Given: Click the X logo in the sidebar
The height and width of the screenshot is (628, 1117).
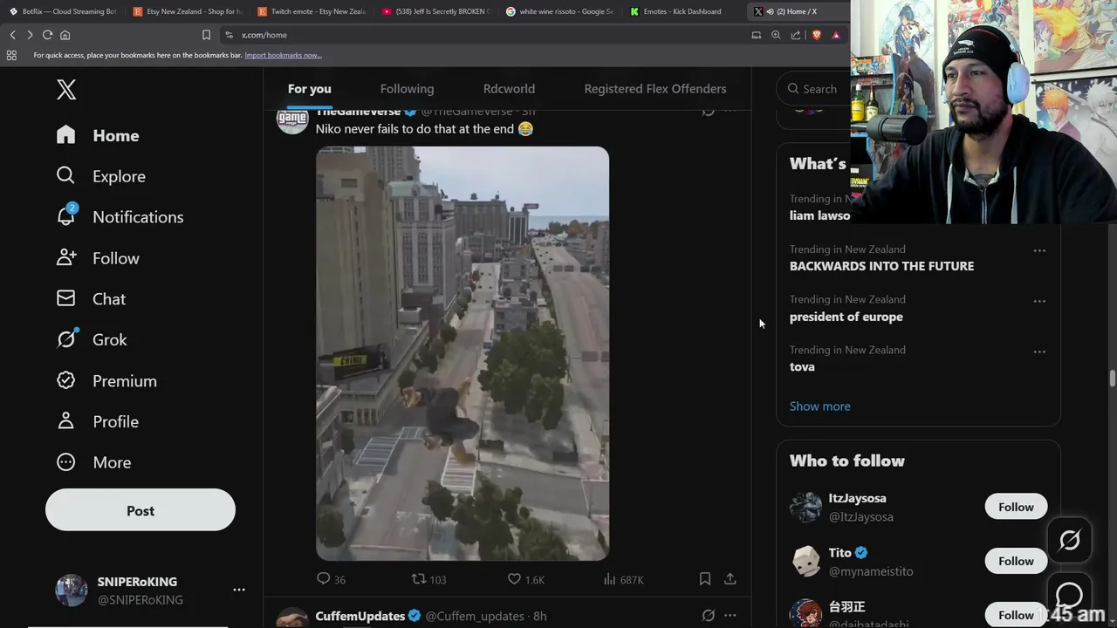Looking at the screenshot, I should pyautogui.click(x=66, y=89).
